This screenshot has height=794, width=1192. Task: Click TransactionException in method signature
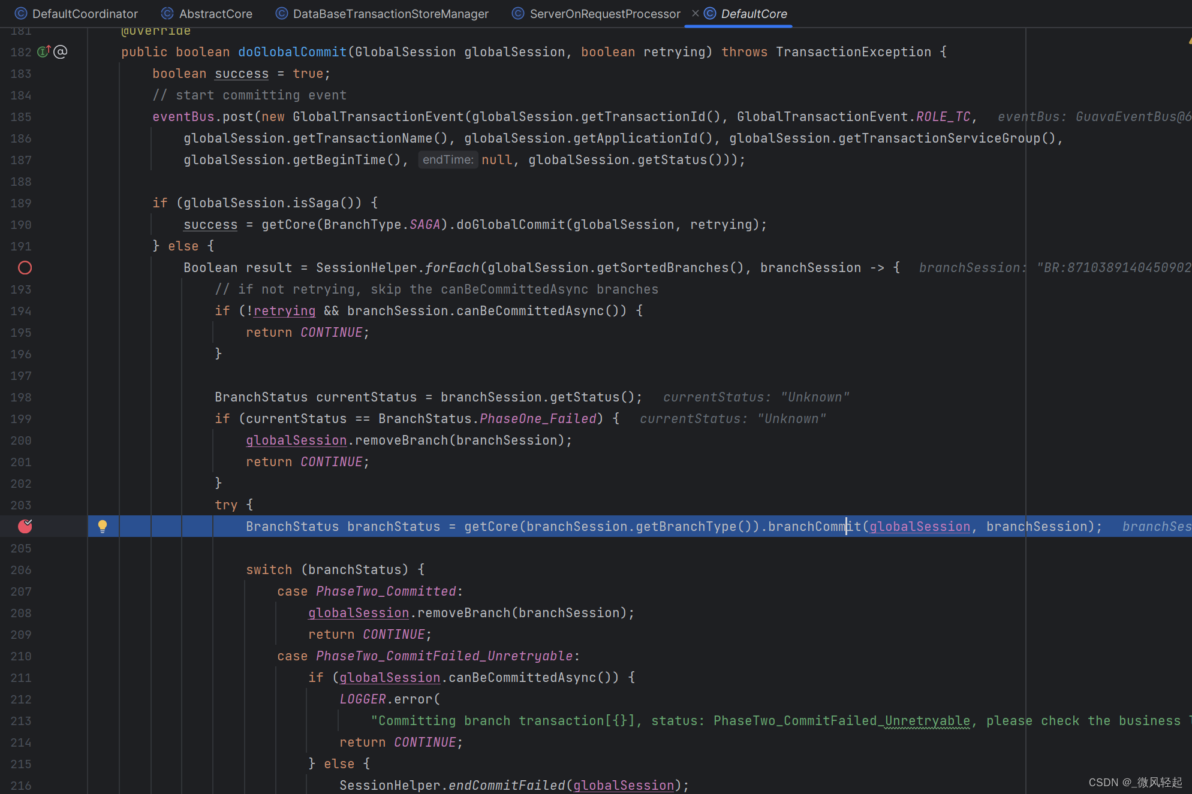853,52
